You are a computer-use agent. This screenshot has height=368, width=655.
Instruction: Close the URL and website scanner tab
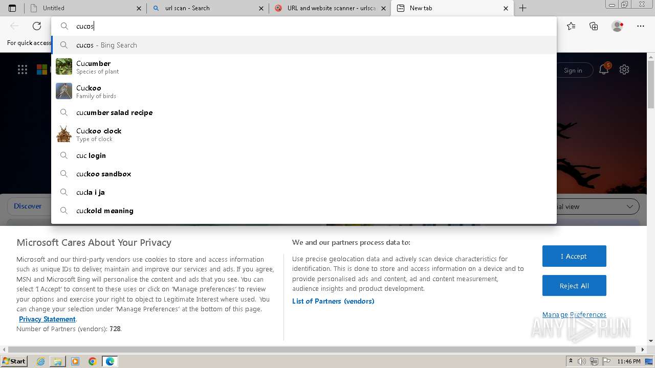coord(383,8)
